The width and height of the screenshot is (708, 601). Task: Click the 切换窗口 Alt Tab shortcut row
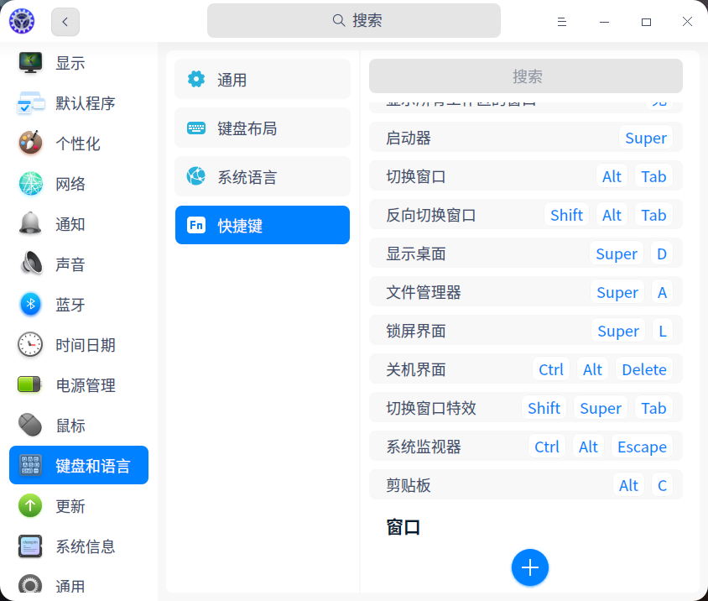click(x=526, y=175)
